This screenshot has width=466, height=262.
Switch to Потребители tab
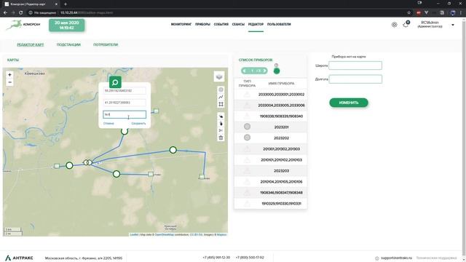[106, 44]
